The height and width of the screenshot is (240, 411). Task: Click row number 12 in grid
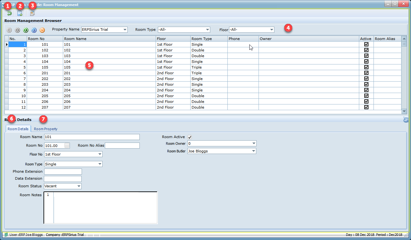(x=17, y=107)
